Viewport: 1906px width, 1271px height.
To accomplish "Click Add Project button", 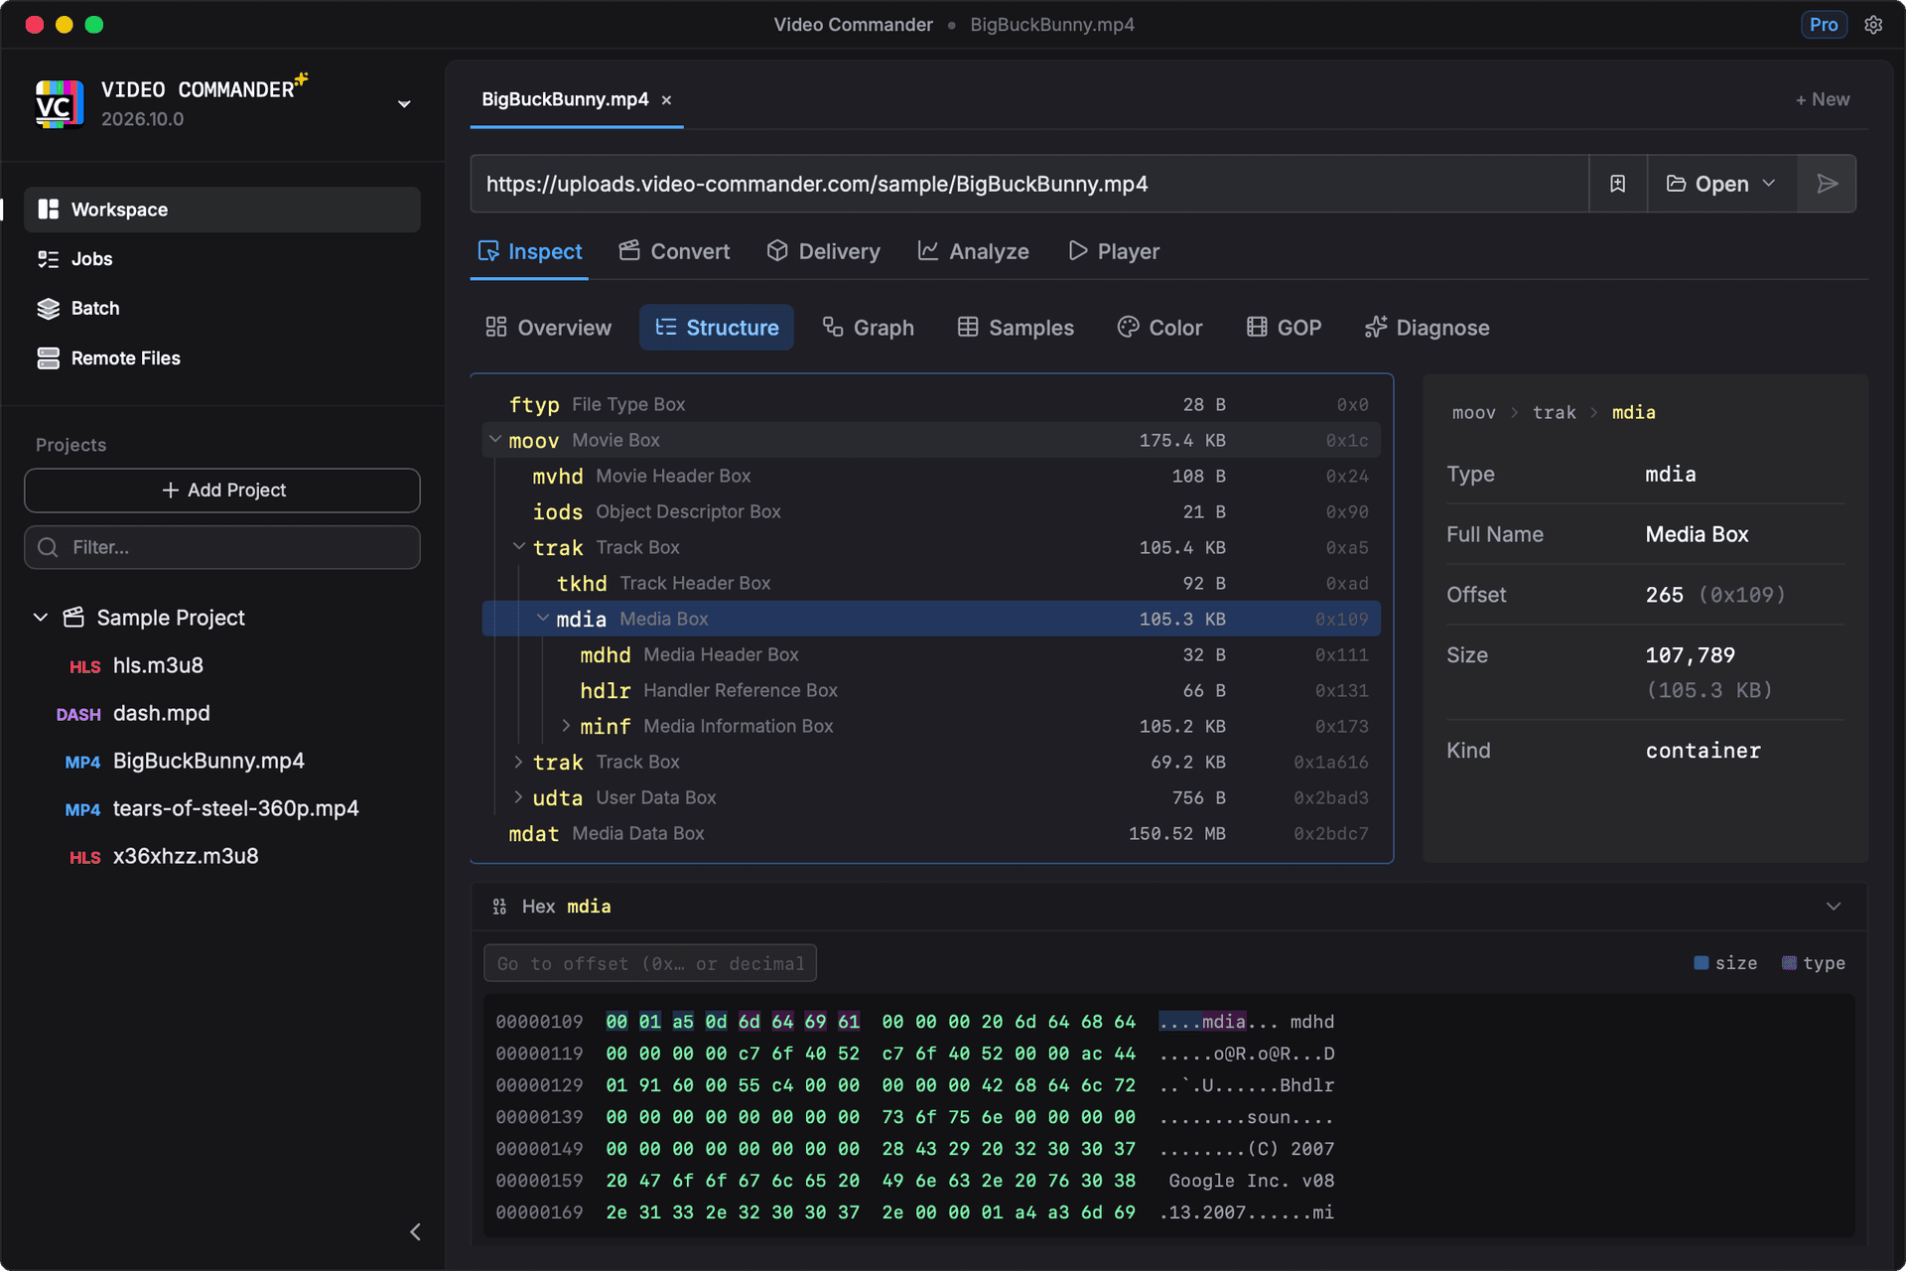I will pos(222,491).
